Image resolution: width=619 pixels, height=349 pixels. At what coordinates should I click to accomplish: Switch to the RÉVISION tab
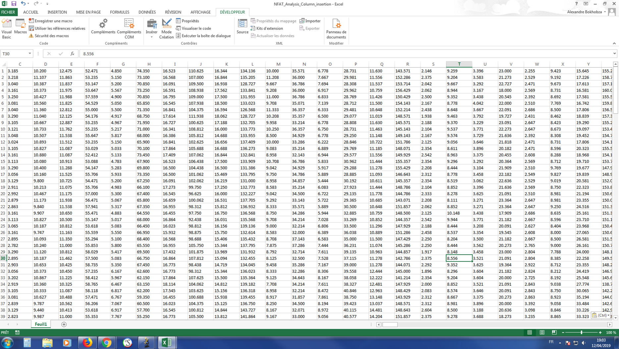pos(173,12)
